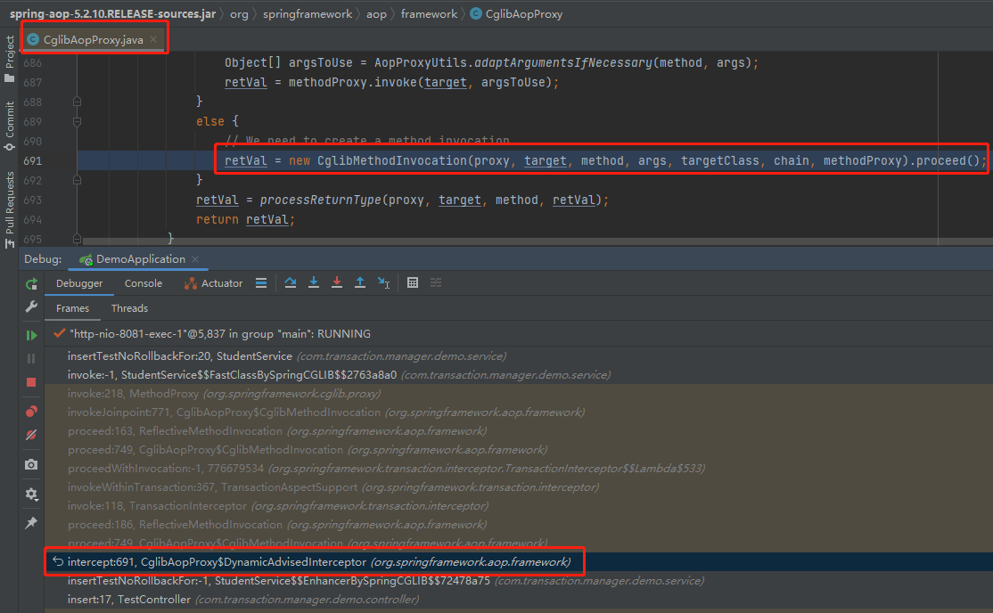Viewport: 993px width, 613px height.
Task: Select frame 'insertTestNoRollbackFor:20, StudentService'
Action: (x=519, y=356)
